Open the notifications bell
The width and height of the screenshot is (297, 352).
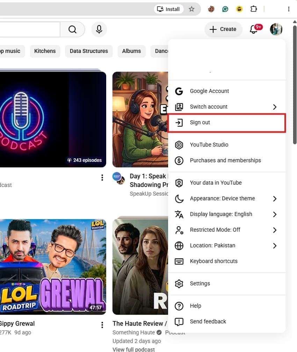pyautogui.click(x=254, y=29)
